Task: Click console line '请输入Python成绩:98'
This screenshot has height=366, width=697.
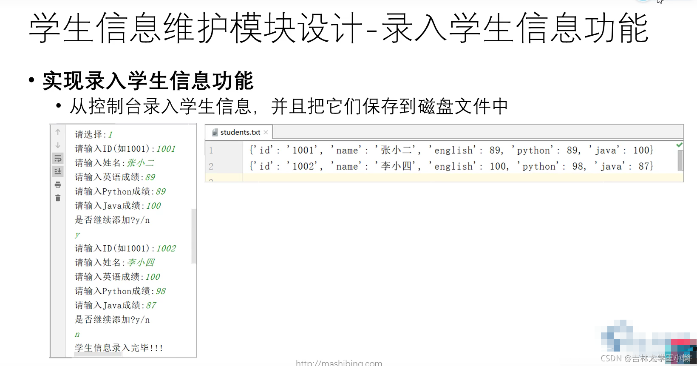Action: click(x=120, y=291)
